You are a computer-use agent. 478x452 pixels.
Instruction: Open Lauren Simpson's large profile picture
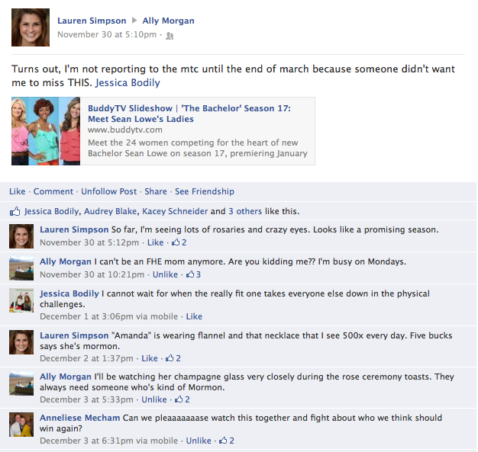coord(31,27)
